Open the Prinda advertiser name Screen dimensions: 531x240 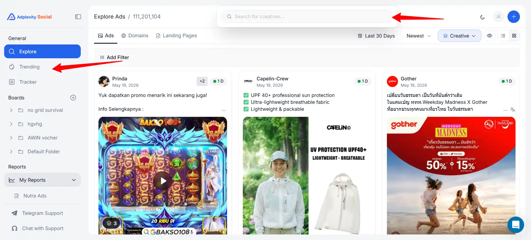(x=120, y=79)
